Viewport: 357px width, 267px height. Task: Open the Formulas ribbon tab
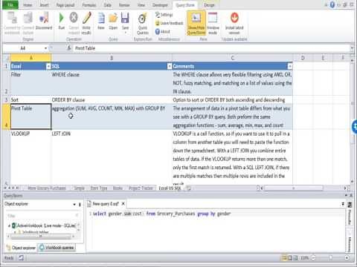(x=89, y=5)
